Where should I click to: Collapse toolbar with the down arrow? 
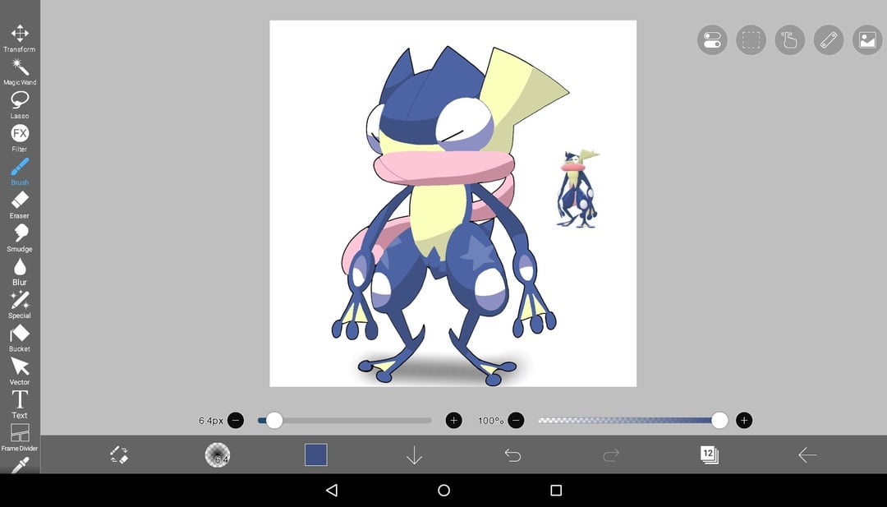[x=414, y=455]
